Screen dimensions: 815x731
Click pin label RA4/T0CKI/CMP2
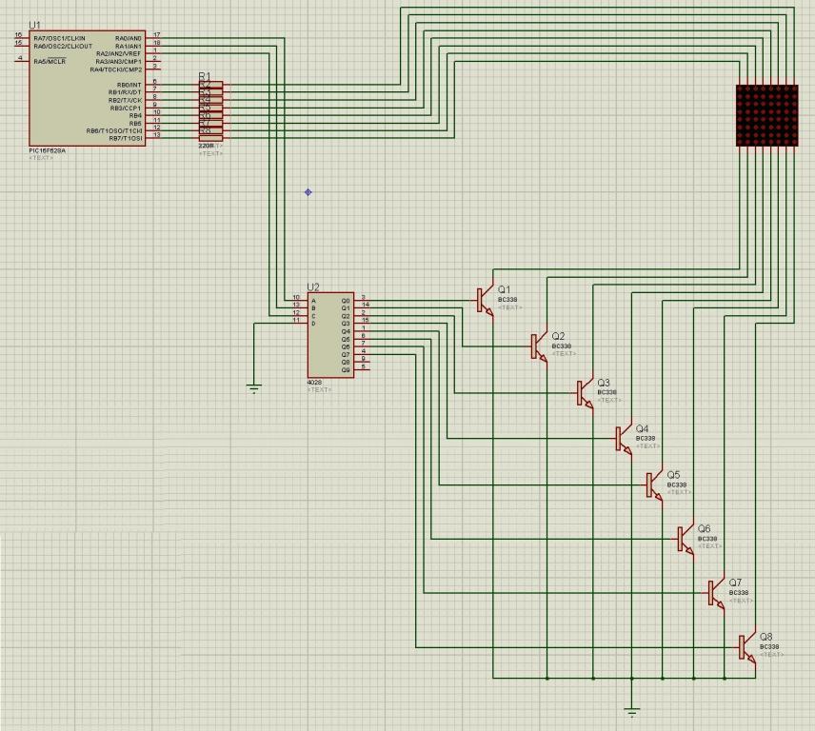point(116,69)
